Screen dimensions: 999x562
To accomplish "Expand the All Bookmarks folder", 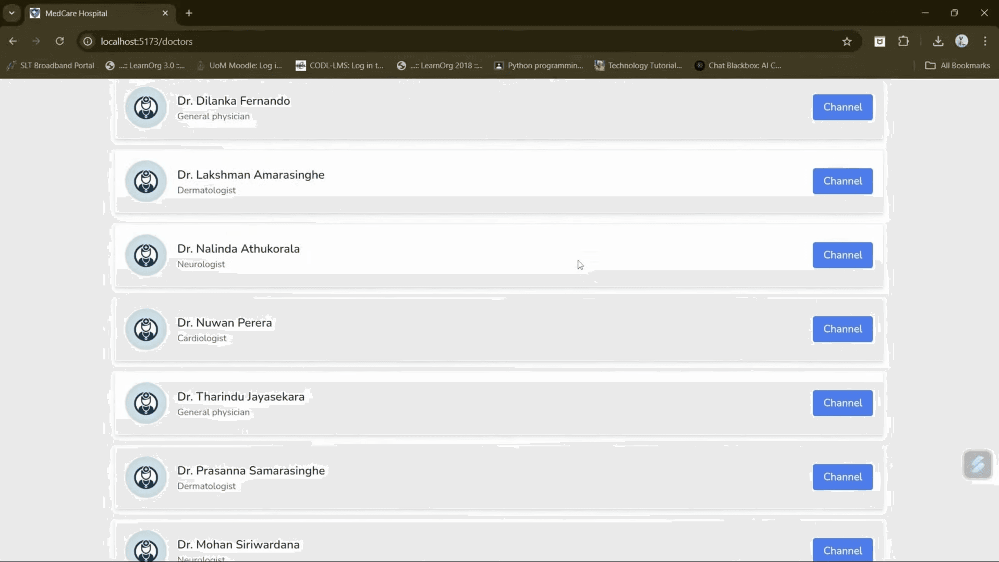I will tap(958, 65).
